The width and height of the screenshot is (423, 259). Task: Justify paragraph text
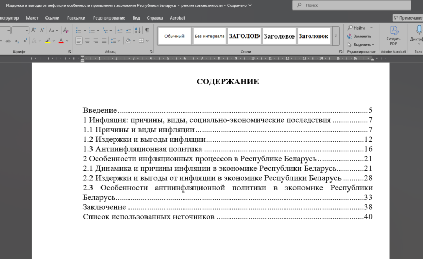click(x=104, y=41)
